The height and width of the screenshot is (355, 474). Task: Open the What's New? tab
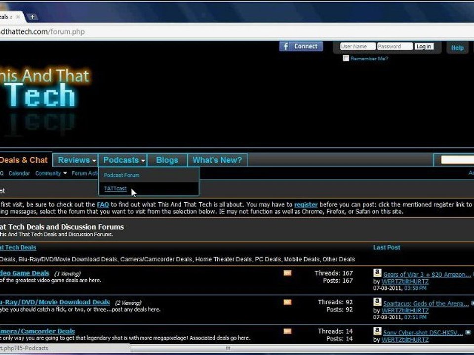pos(217,160)
